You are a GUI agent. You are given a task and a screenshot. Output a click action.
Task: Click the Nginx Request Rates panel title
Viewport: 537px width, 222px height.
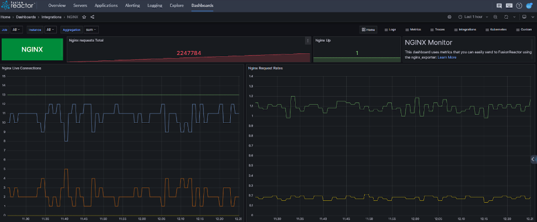point(266,68)
